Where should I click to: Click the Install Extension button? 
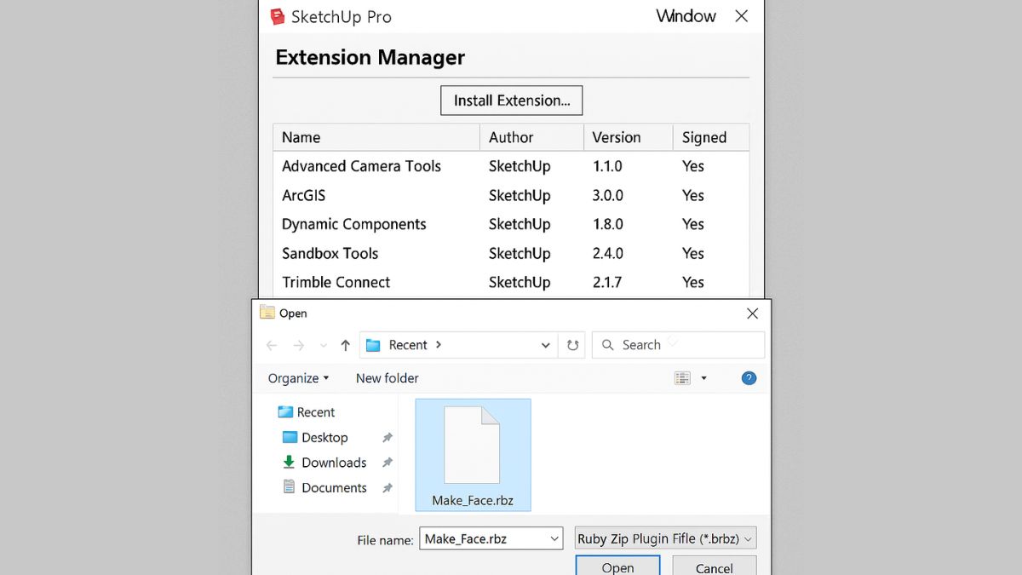tap(512, 101)
